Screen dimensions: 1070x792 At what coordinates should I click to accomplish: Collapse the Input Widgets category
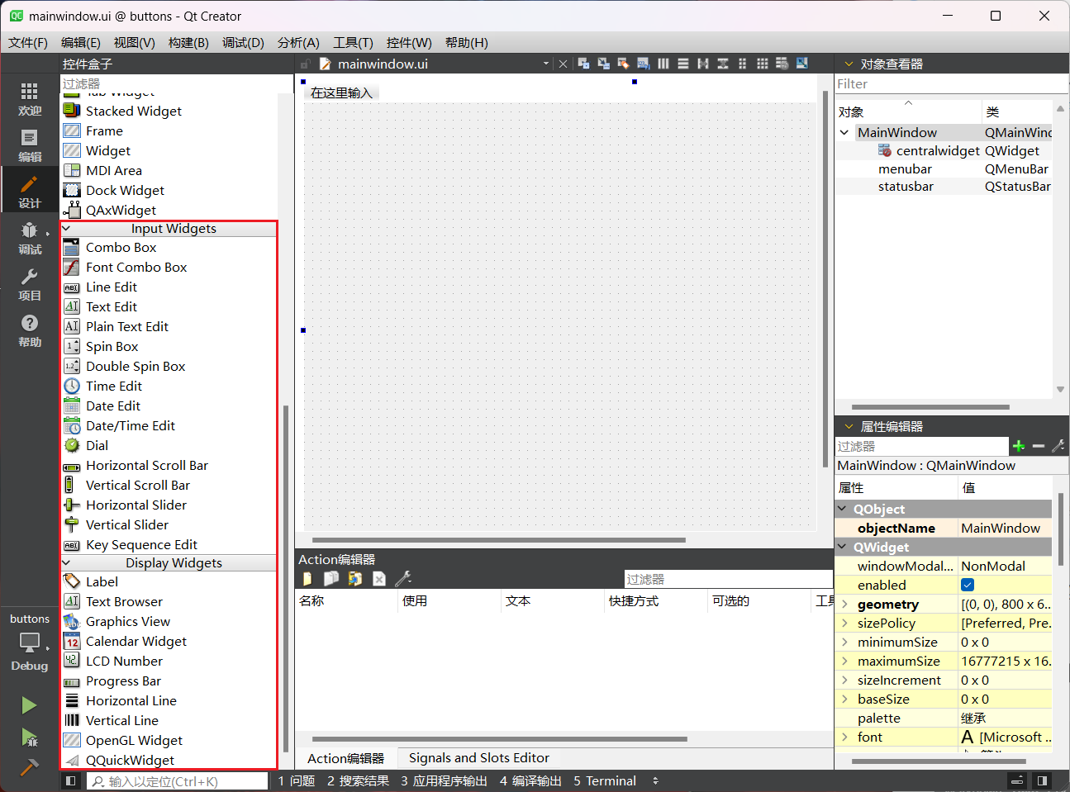67,229
